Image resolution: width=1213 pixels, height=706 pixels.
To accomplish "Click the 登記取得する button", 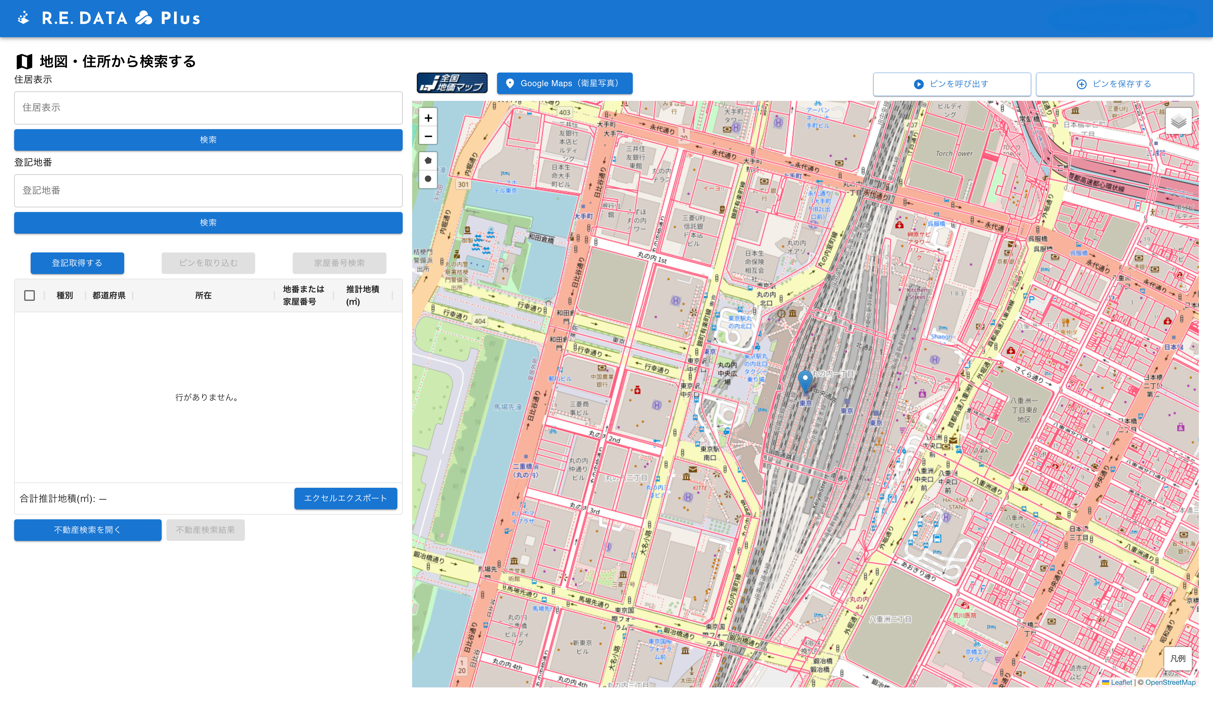I will pyautogui.click(x=77, y=263).
